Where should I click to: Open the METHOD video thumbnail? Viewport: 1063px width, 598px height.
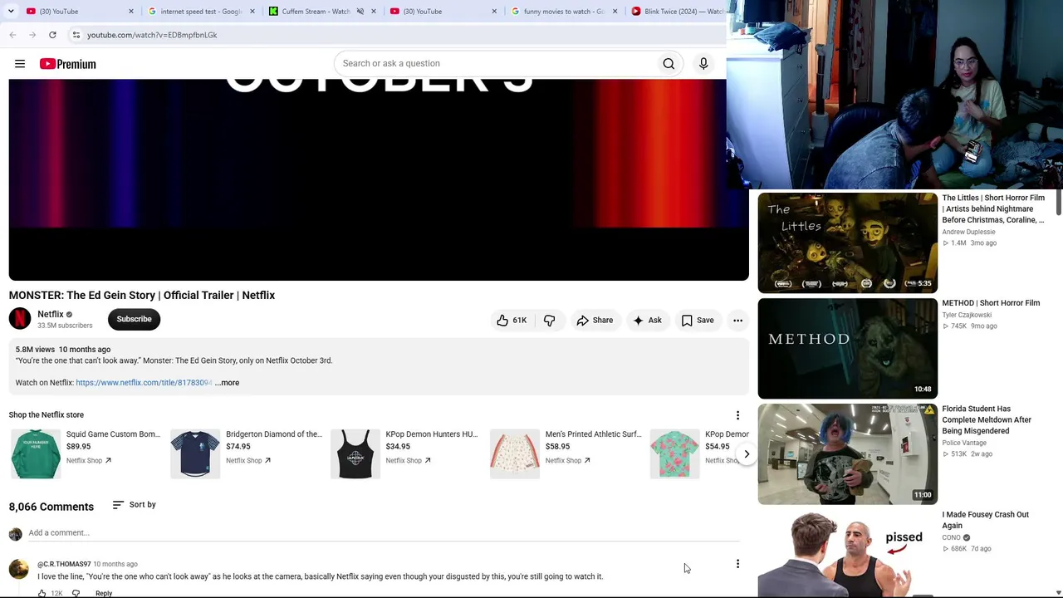click(847, 348)
